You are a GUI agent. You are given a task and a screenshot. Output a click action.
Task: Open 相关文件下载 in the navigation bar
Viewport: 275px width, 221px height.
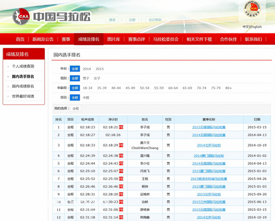coord(199,39)
